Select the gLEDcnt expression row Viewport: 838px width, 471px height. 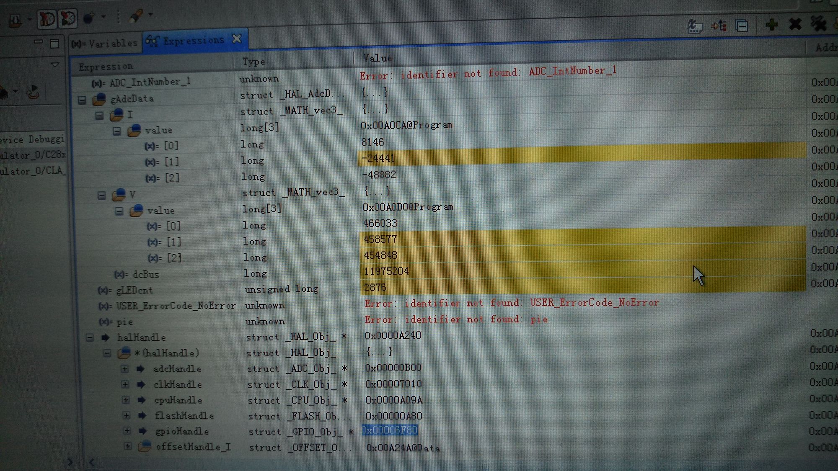[134, 290]
